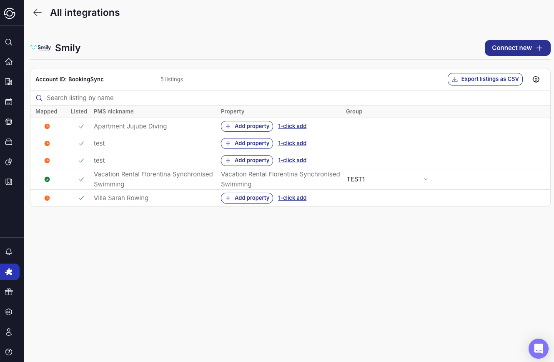
Task: Click the gift icon in the sidebar
Action: (x=9, y=292)
